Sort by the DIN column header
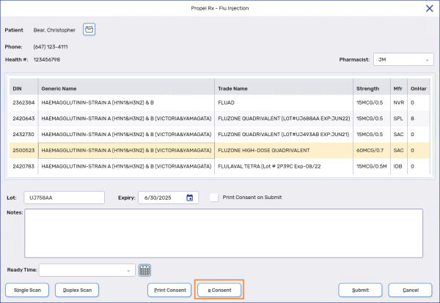This screenshot has width=440, height=303. pos(22,88)
